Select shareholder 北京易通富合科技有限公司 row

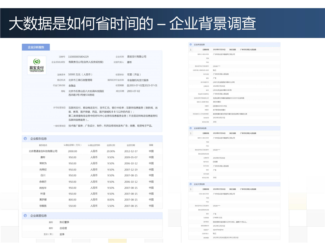43,151
